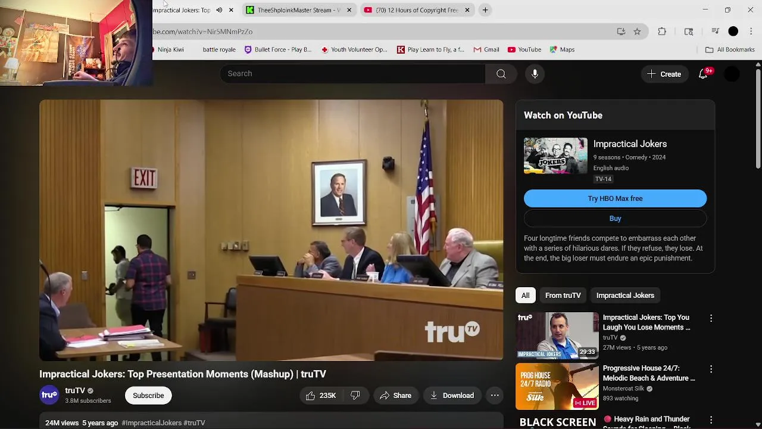Open the browser profile avatar

pyautogui.click(x=733, y=32)
